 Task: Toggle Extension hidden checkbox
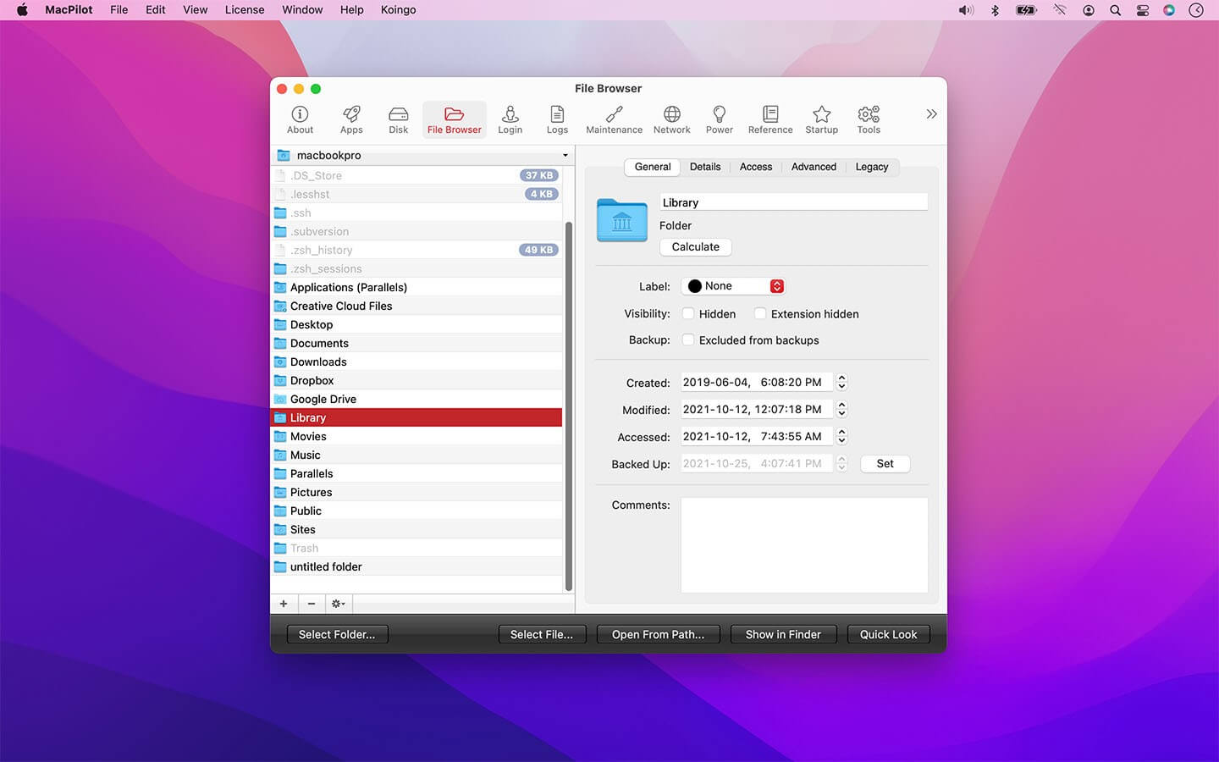[759, 313]
